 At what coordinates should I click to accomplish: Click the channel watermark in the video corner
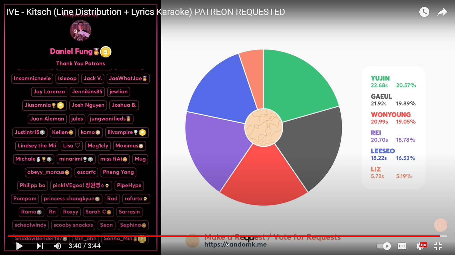tap(440, 225)
